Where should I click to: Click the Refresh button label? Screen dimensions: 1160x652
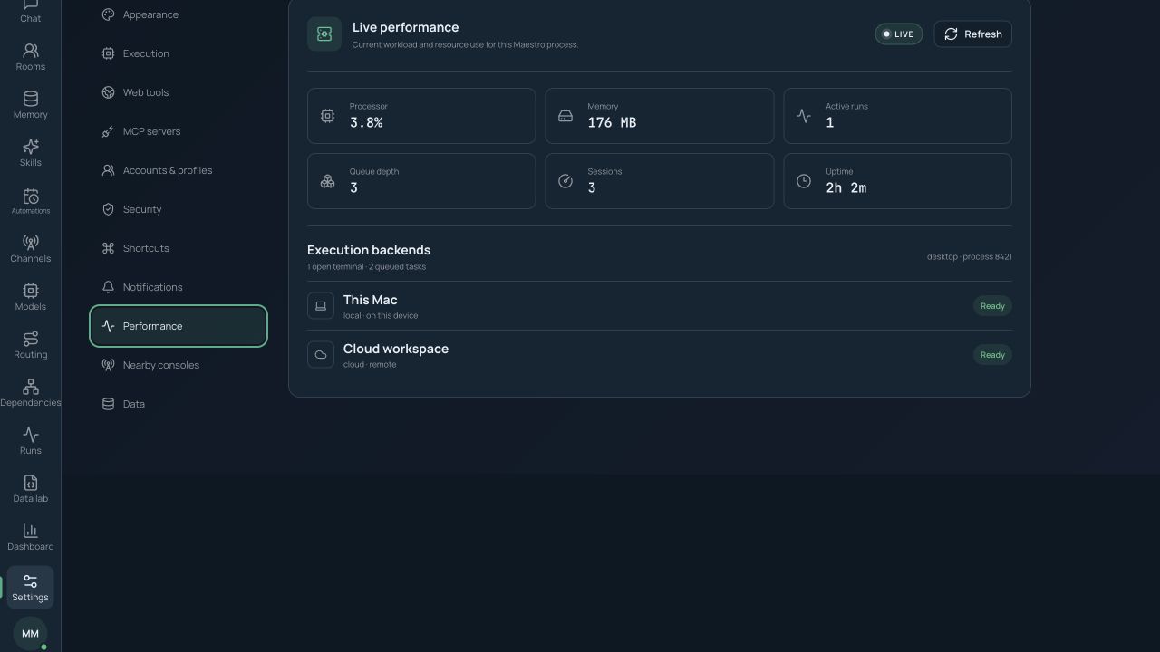point(982,34)
